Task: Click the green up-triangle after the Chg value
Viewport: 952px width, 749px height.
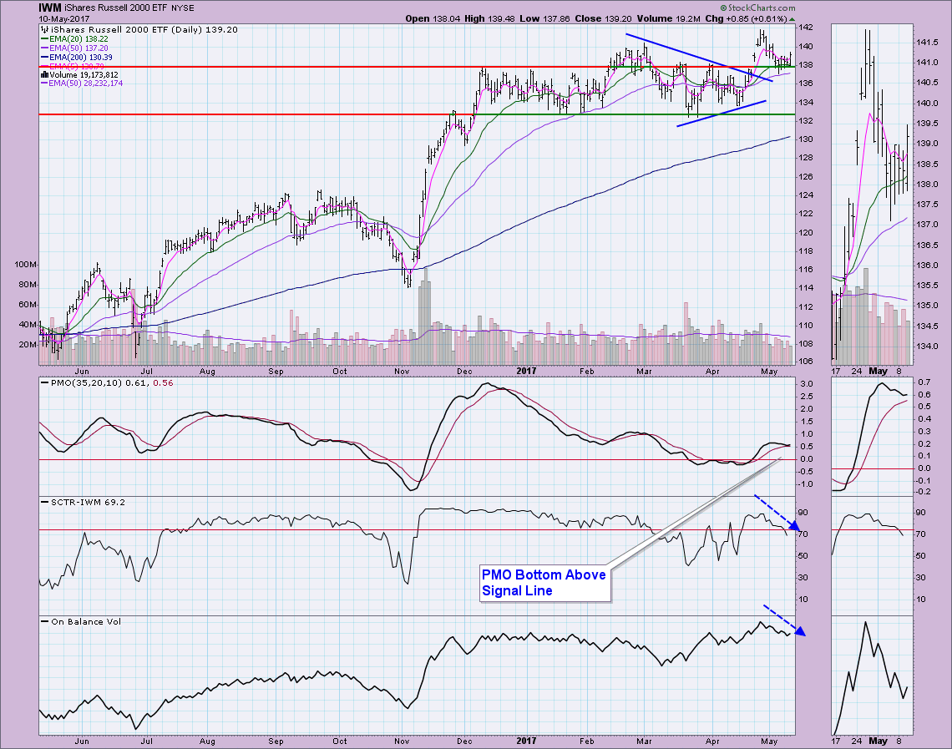Action: [792, 19]
